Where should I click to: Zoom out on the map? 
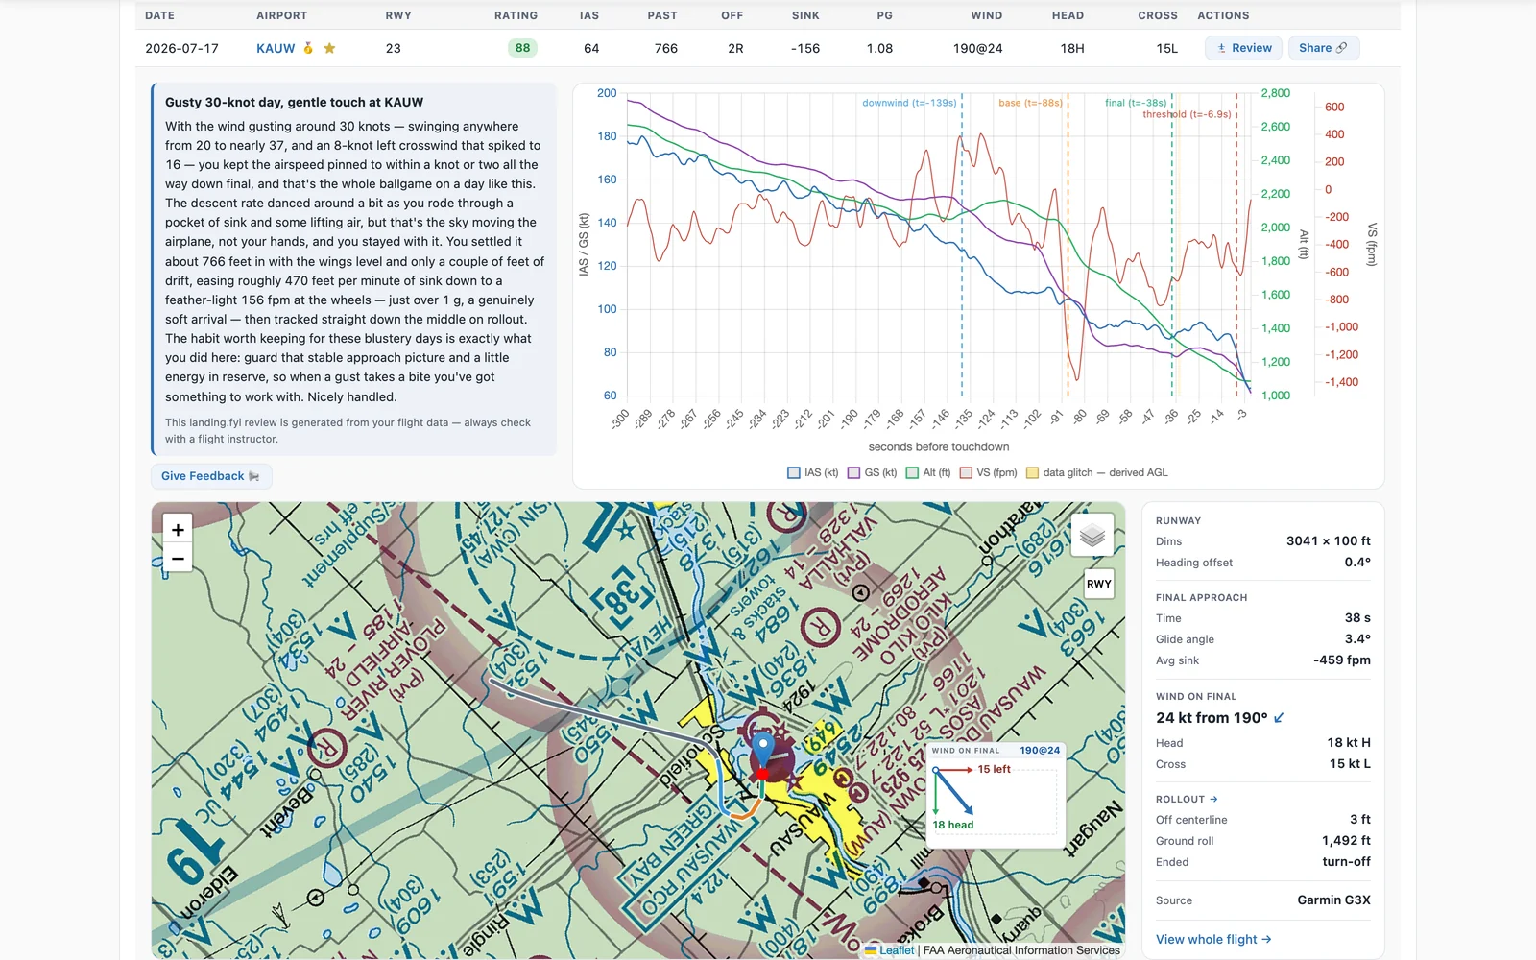pos(178,558)
